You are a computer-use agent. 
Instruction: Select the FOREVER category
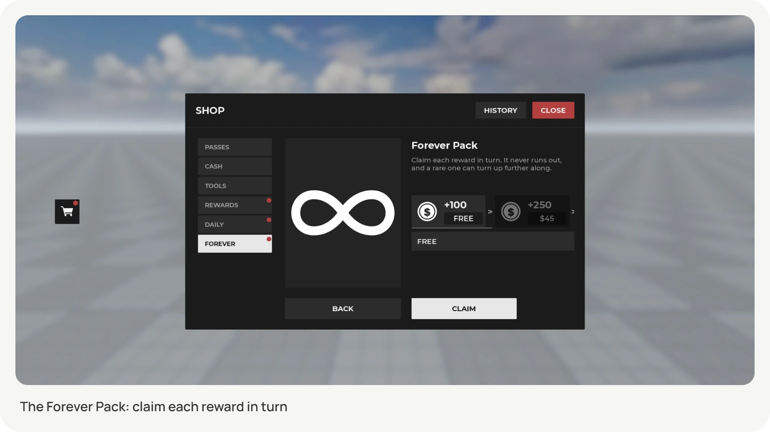coord(235,244)
